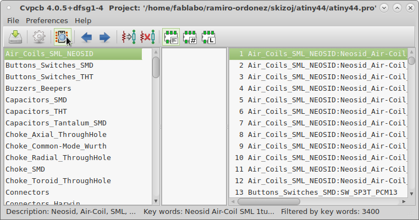Screen dimensions: 419x220
Task: Select Air_Coils_SML_NEOSID library
Action: (x=73, y=54)
